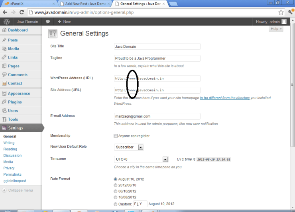Image resolution: width=295 pixels, height=212 pixels.
Task: Click the Media icon in main sidebar
Action: (4, 49)
